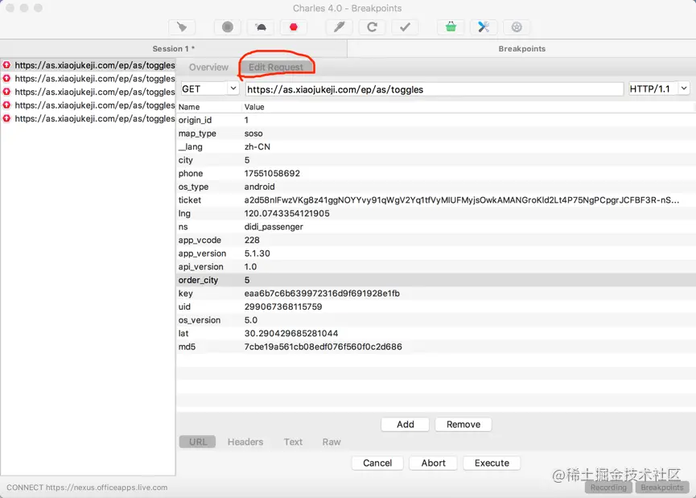The width and height of the screenshot is (696, 498).
Task: Toggle the red hexagon Breakpoints icon
Action: [294, 27]
